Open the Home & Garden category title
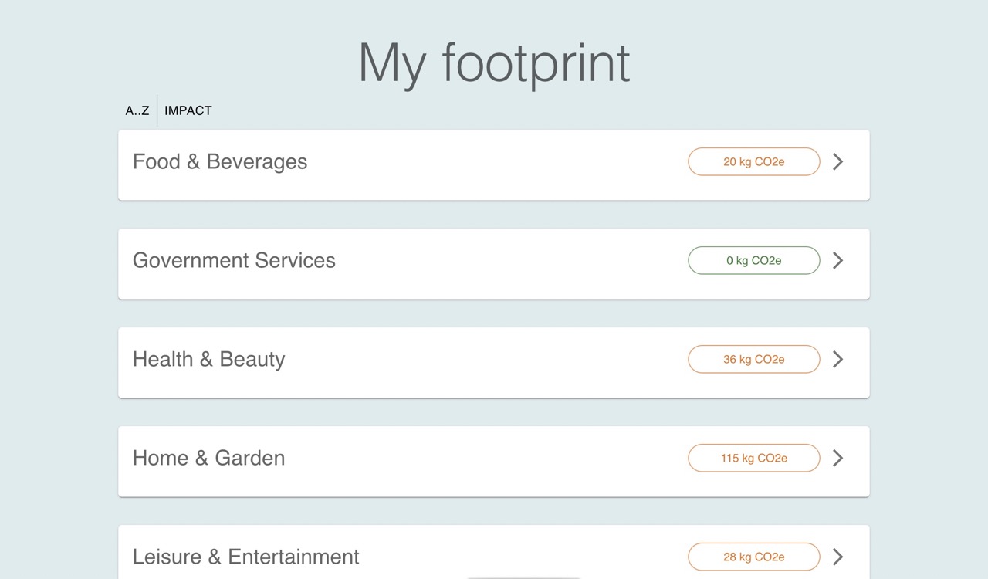 [x=209, y=458]
